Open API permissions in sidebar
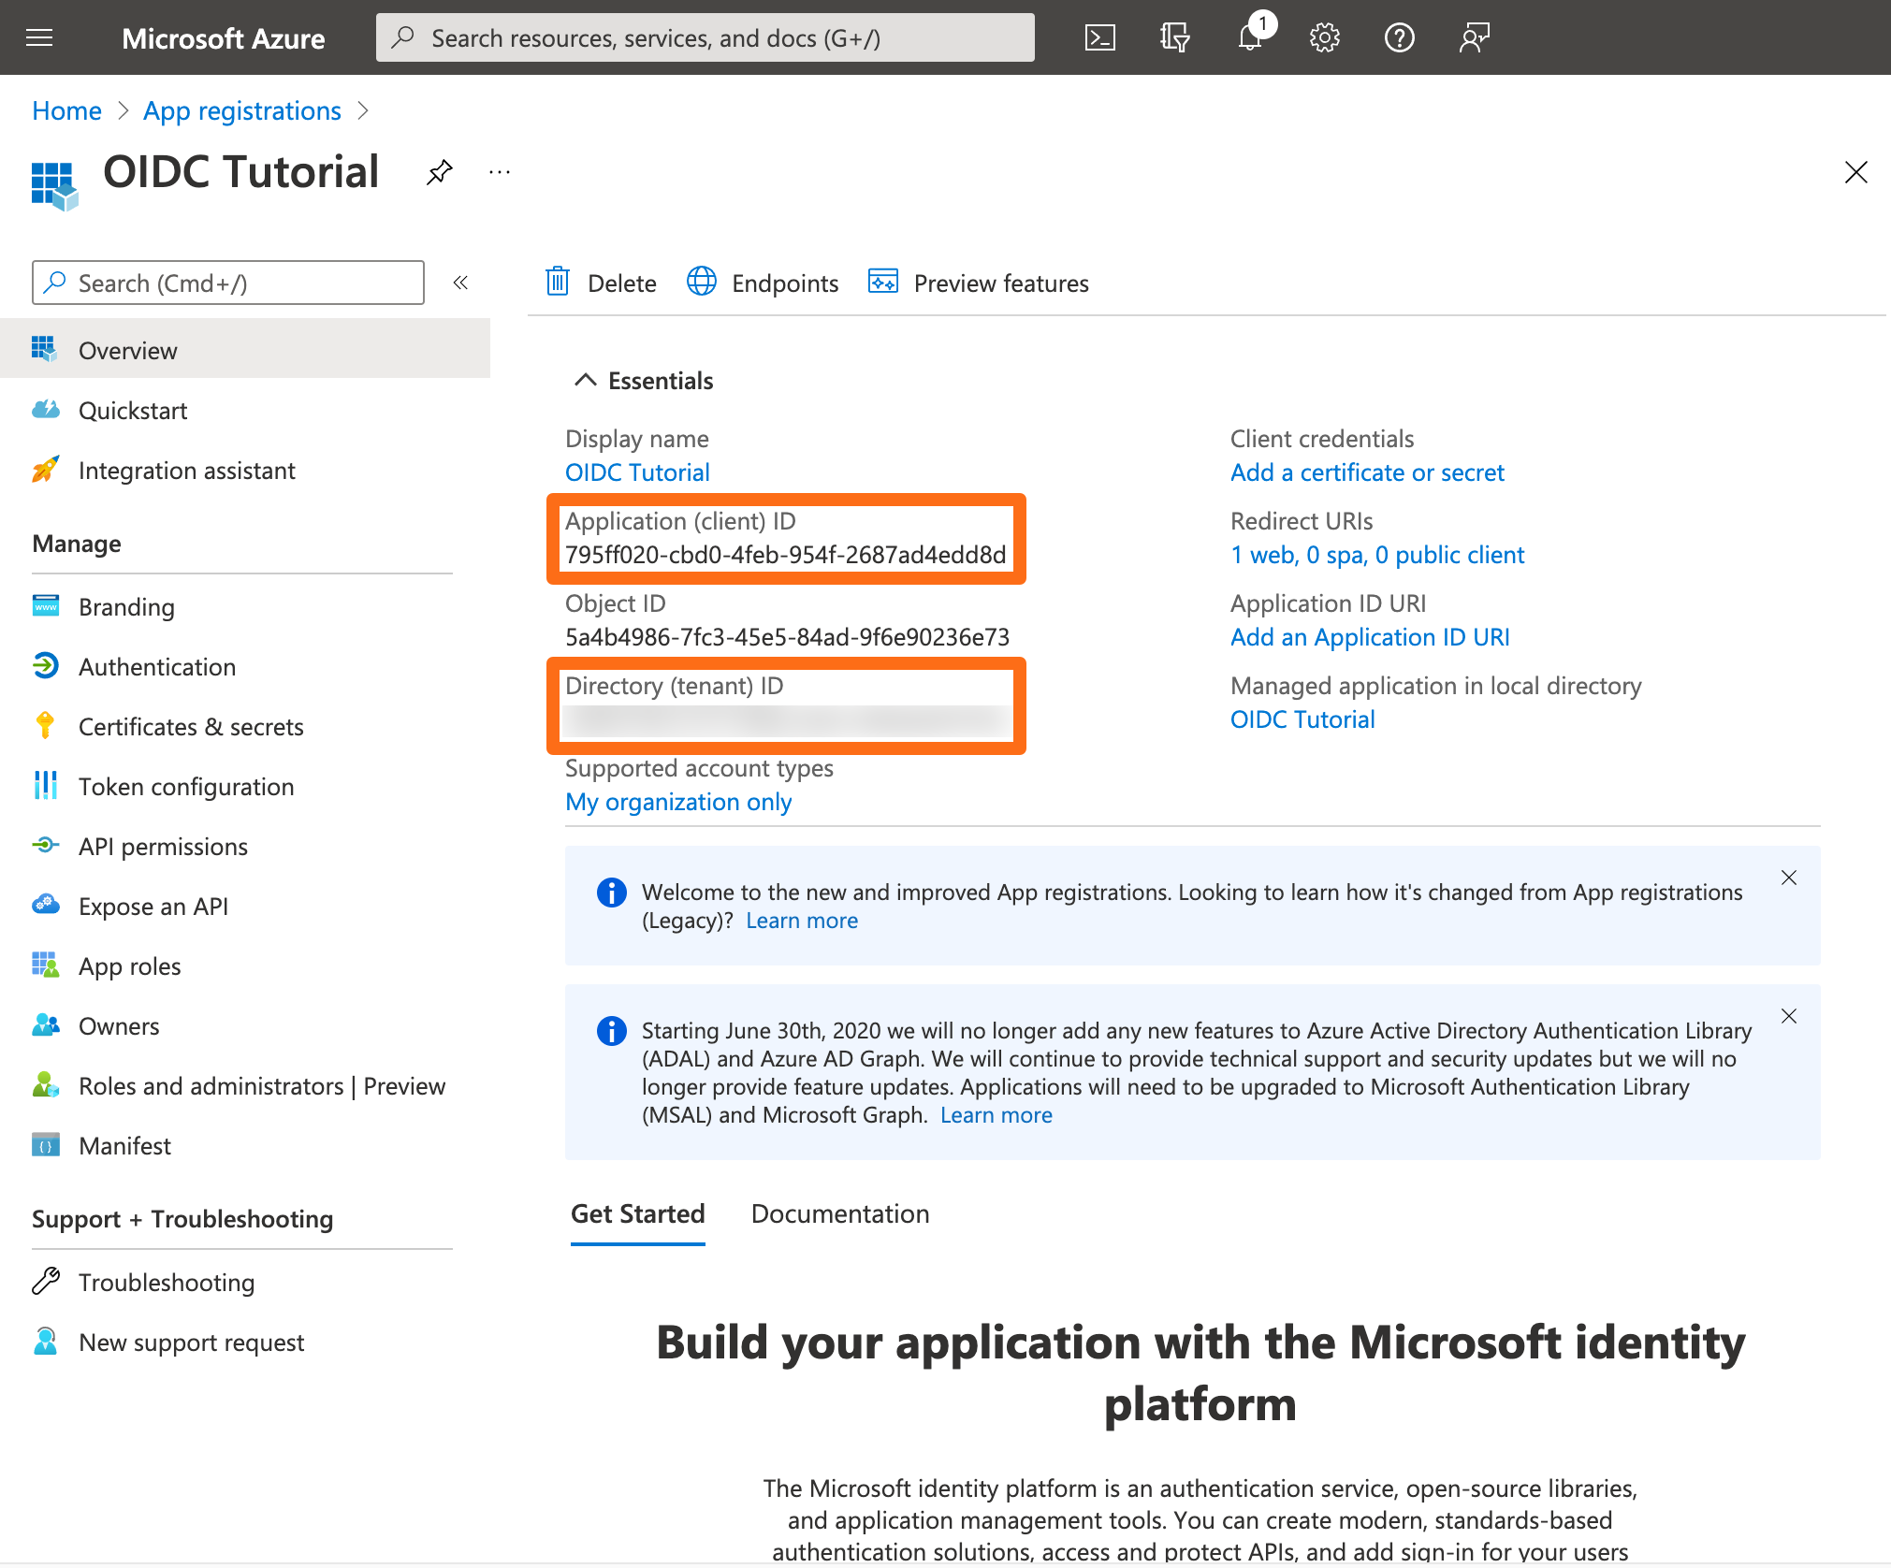This screenshot has width=1891, height=1568. point(163,847)
